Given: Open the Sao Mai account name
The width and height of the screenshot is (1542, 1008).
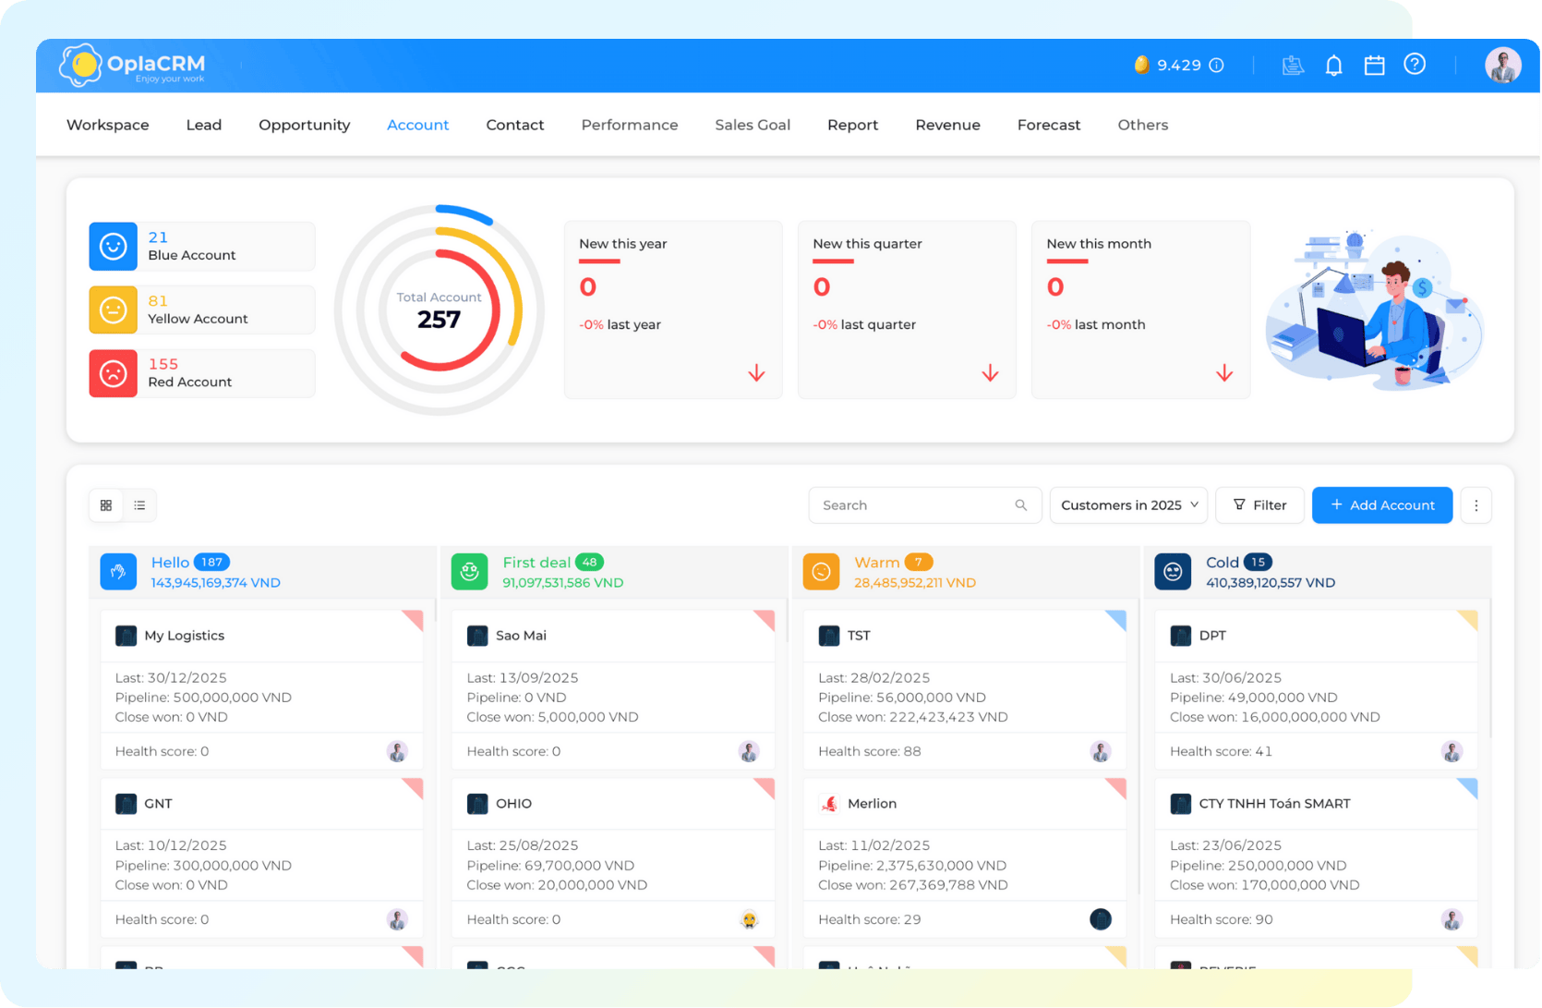Looking at the screenshot, I should [x=521, y=636].
